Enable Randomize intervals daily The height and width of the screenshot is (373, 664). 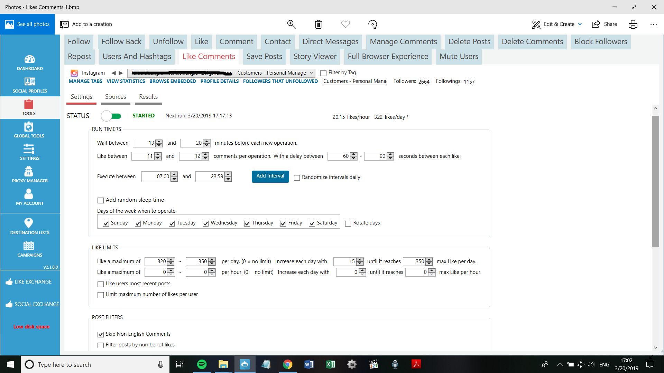(x=297, y=178)
